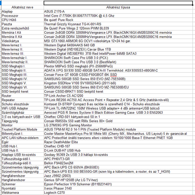Viewport: 195px width, 195px height.
Task: Click 'Alaplapi USB kivezetés' cell
Action: (22, 155)
